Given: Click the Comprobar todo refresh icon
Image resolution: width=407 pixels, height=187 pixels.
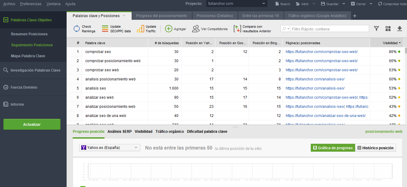Looking at the screenshot, I should [380, 4].
